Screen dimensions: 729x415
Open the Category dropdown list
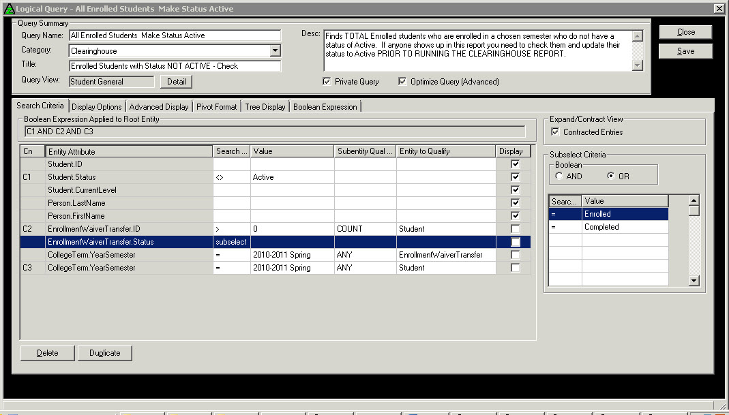[x=275, y=51]
